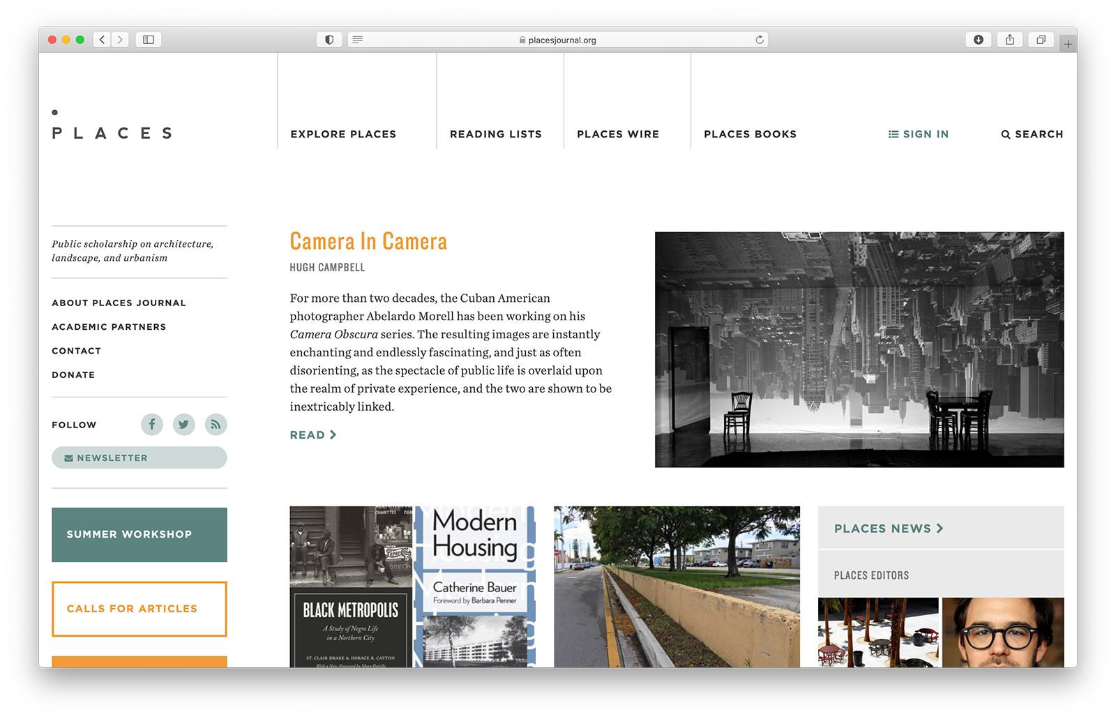Screen dimensions: 1116x719
Task: Click Read to open the article
Action: [313, 434]
